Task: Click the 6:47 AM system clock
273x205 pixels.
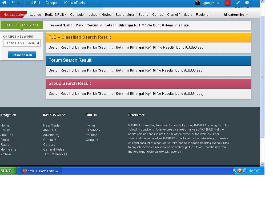Action: pos(255,171)
